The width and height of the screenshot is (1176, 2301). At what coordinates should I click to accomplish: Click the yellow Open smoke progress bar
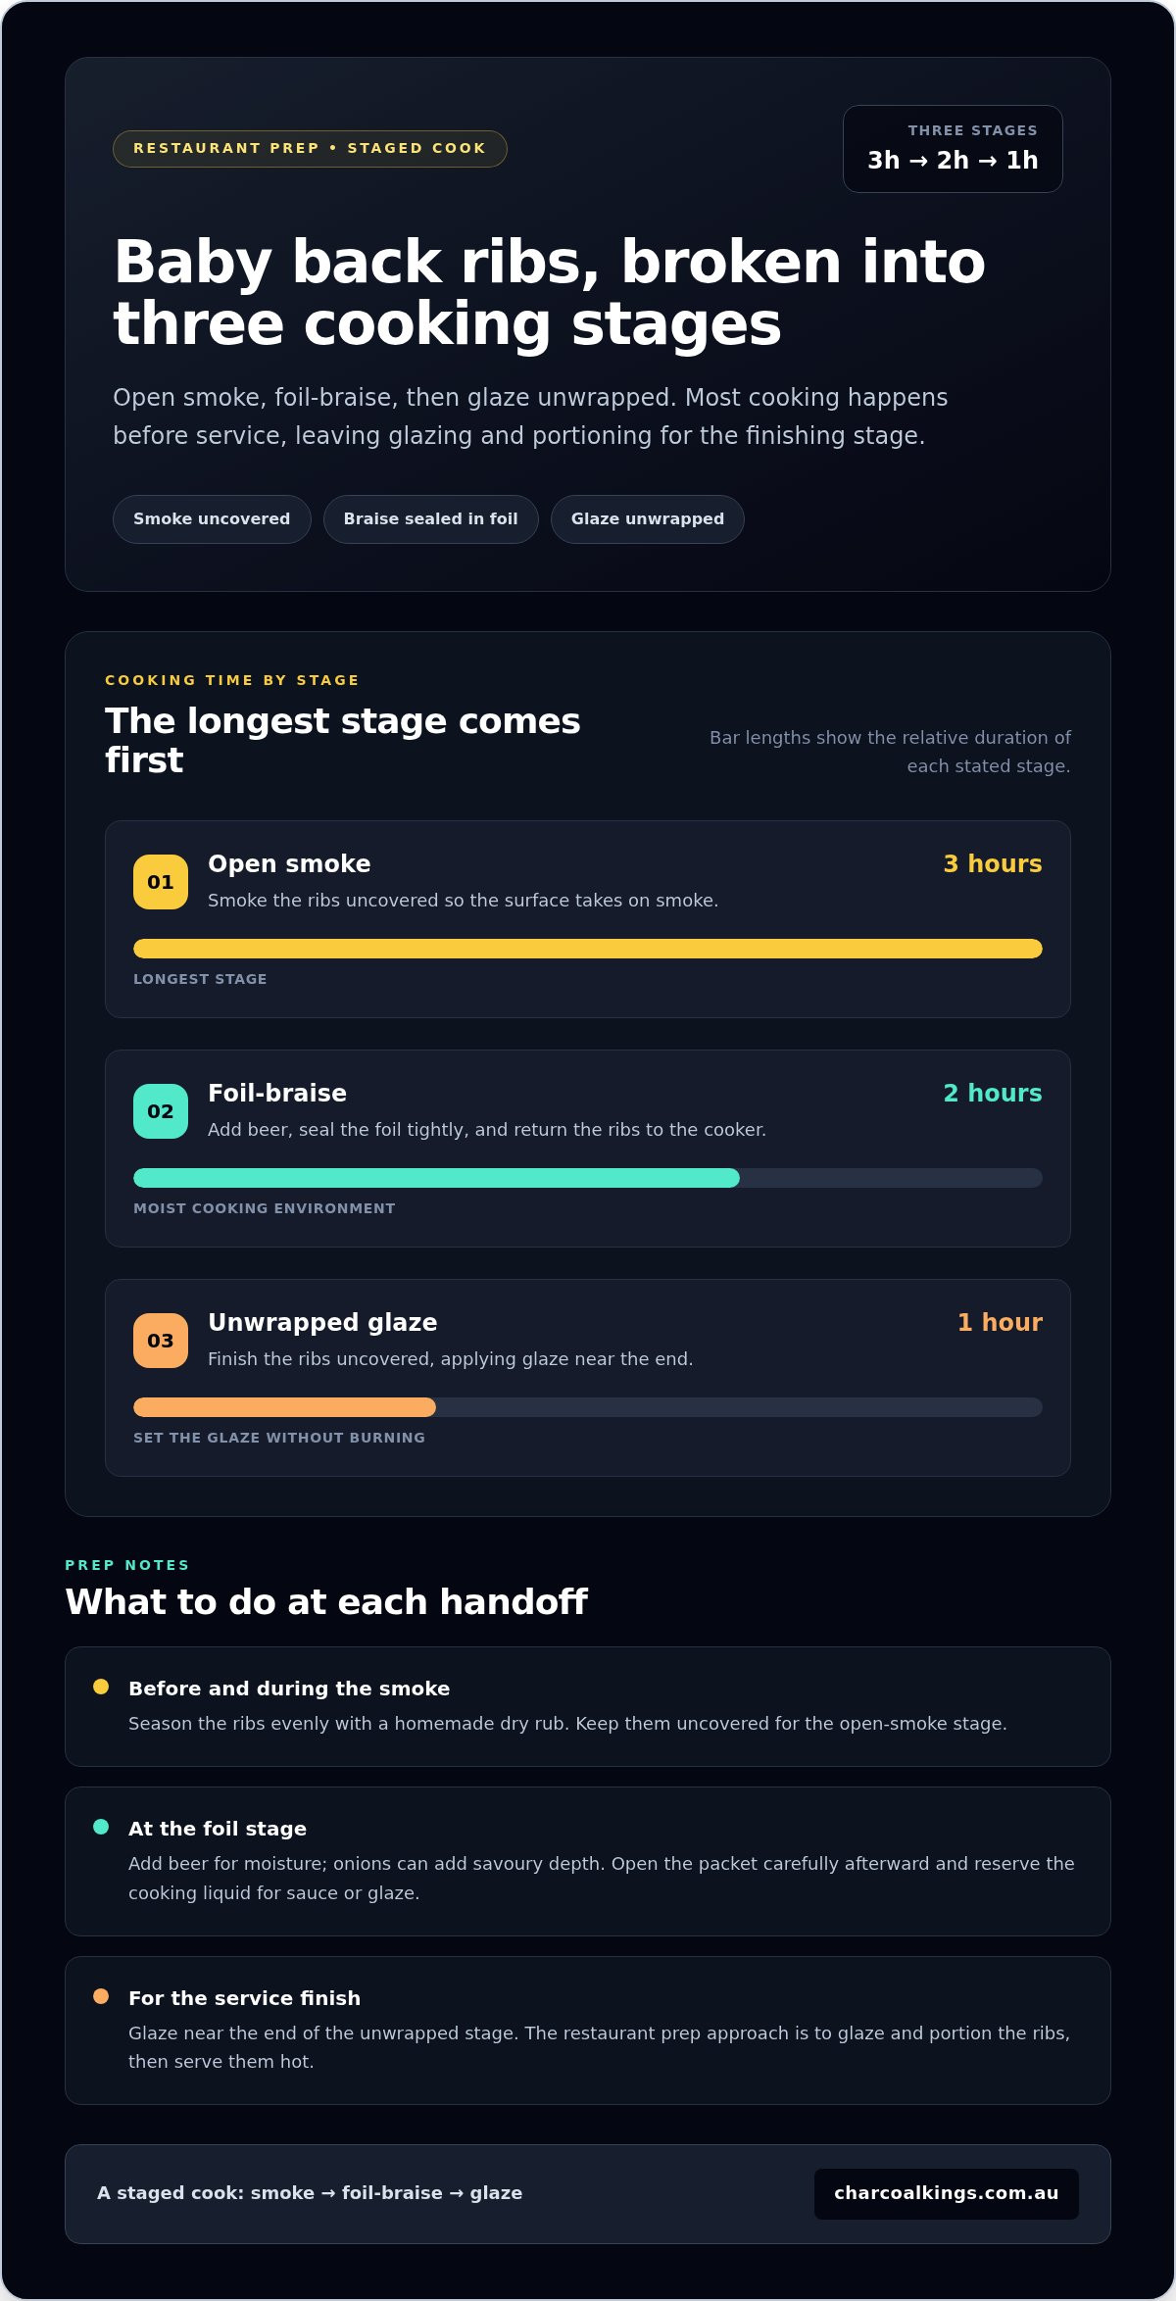click(588, 949)
